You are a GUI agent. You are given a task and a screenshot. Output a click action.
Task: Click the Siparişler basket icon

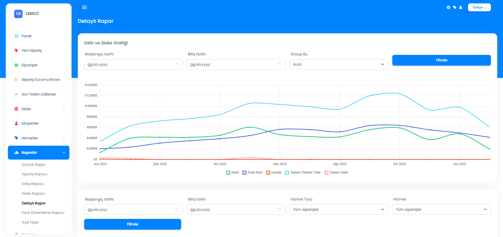(16, 65)
